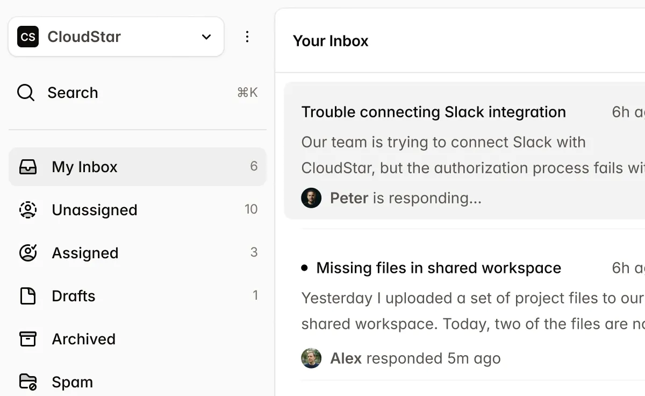Click the My Inbox tray icon
Screen dimensions: 645x396
[x=28, y=167]
